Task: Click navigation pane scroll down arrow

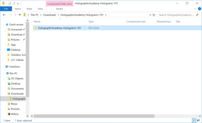Action: click(28, 116)
